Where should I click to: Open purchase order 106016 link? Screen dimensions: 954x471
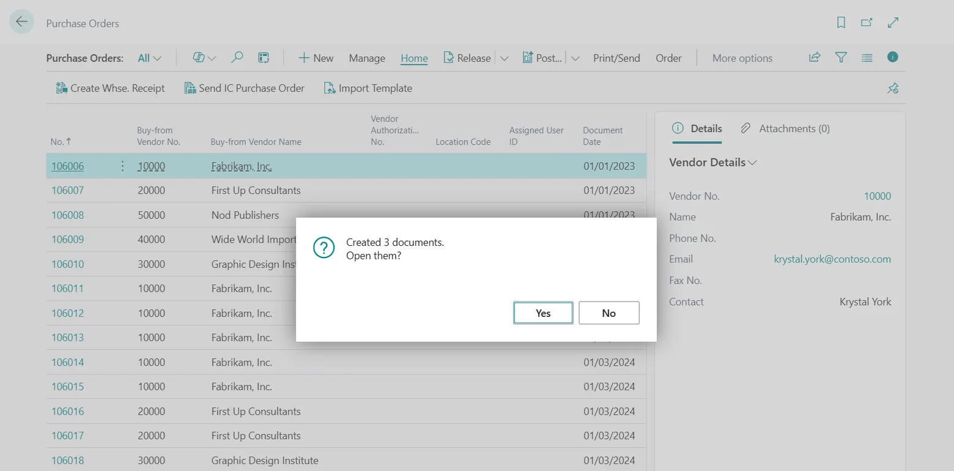pyautogui.click(x=68, y=411)
